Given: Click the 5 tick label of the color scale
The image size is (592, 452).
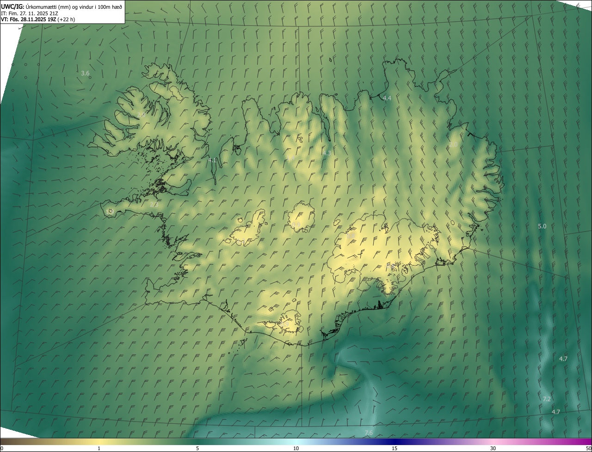Looking at the screenshot, I should pos(197,448).
